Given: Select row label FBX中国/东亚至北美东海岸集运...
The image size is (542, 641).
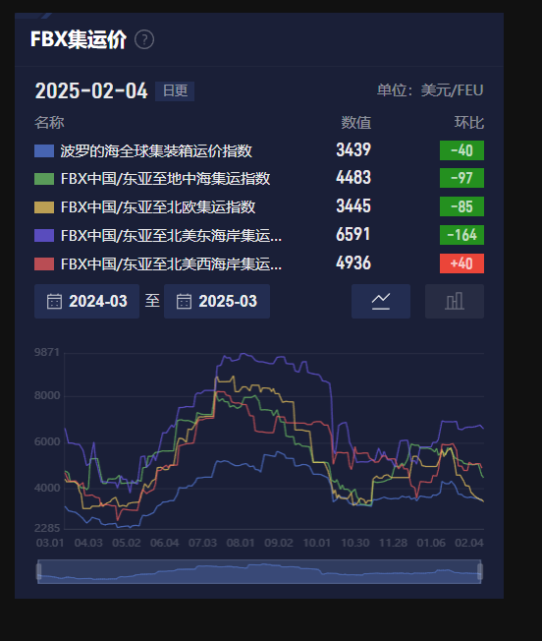Looking at the screenshot, I should coord(171,236).
